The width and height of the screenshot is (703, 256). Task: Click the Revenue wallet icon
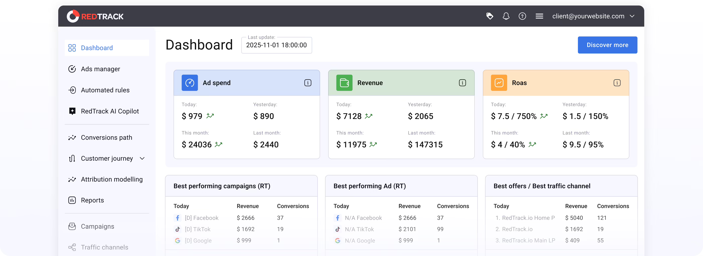click(344, 83)
